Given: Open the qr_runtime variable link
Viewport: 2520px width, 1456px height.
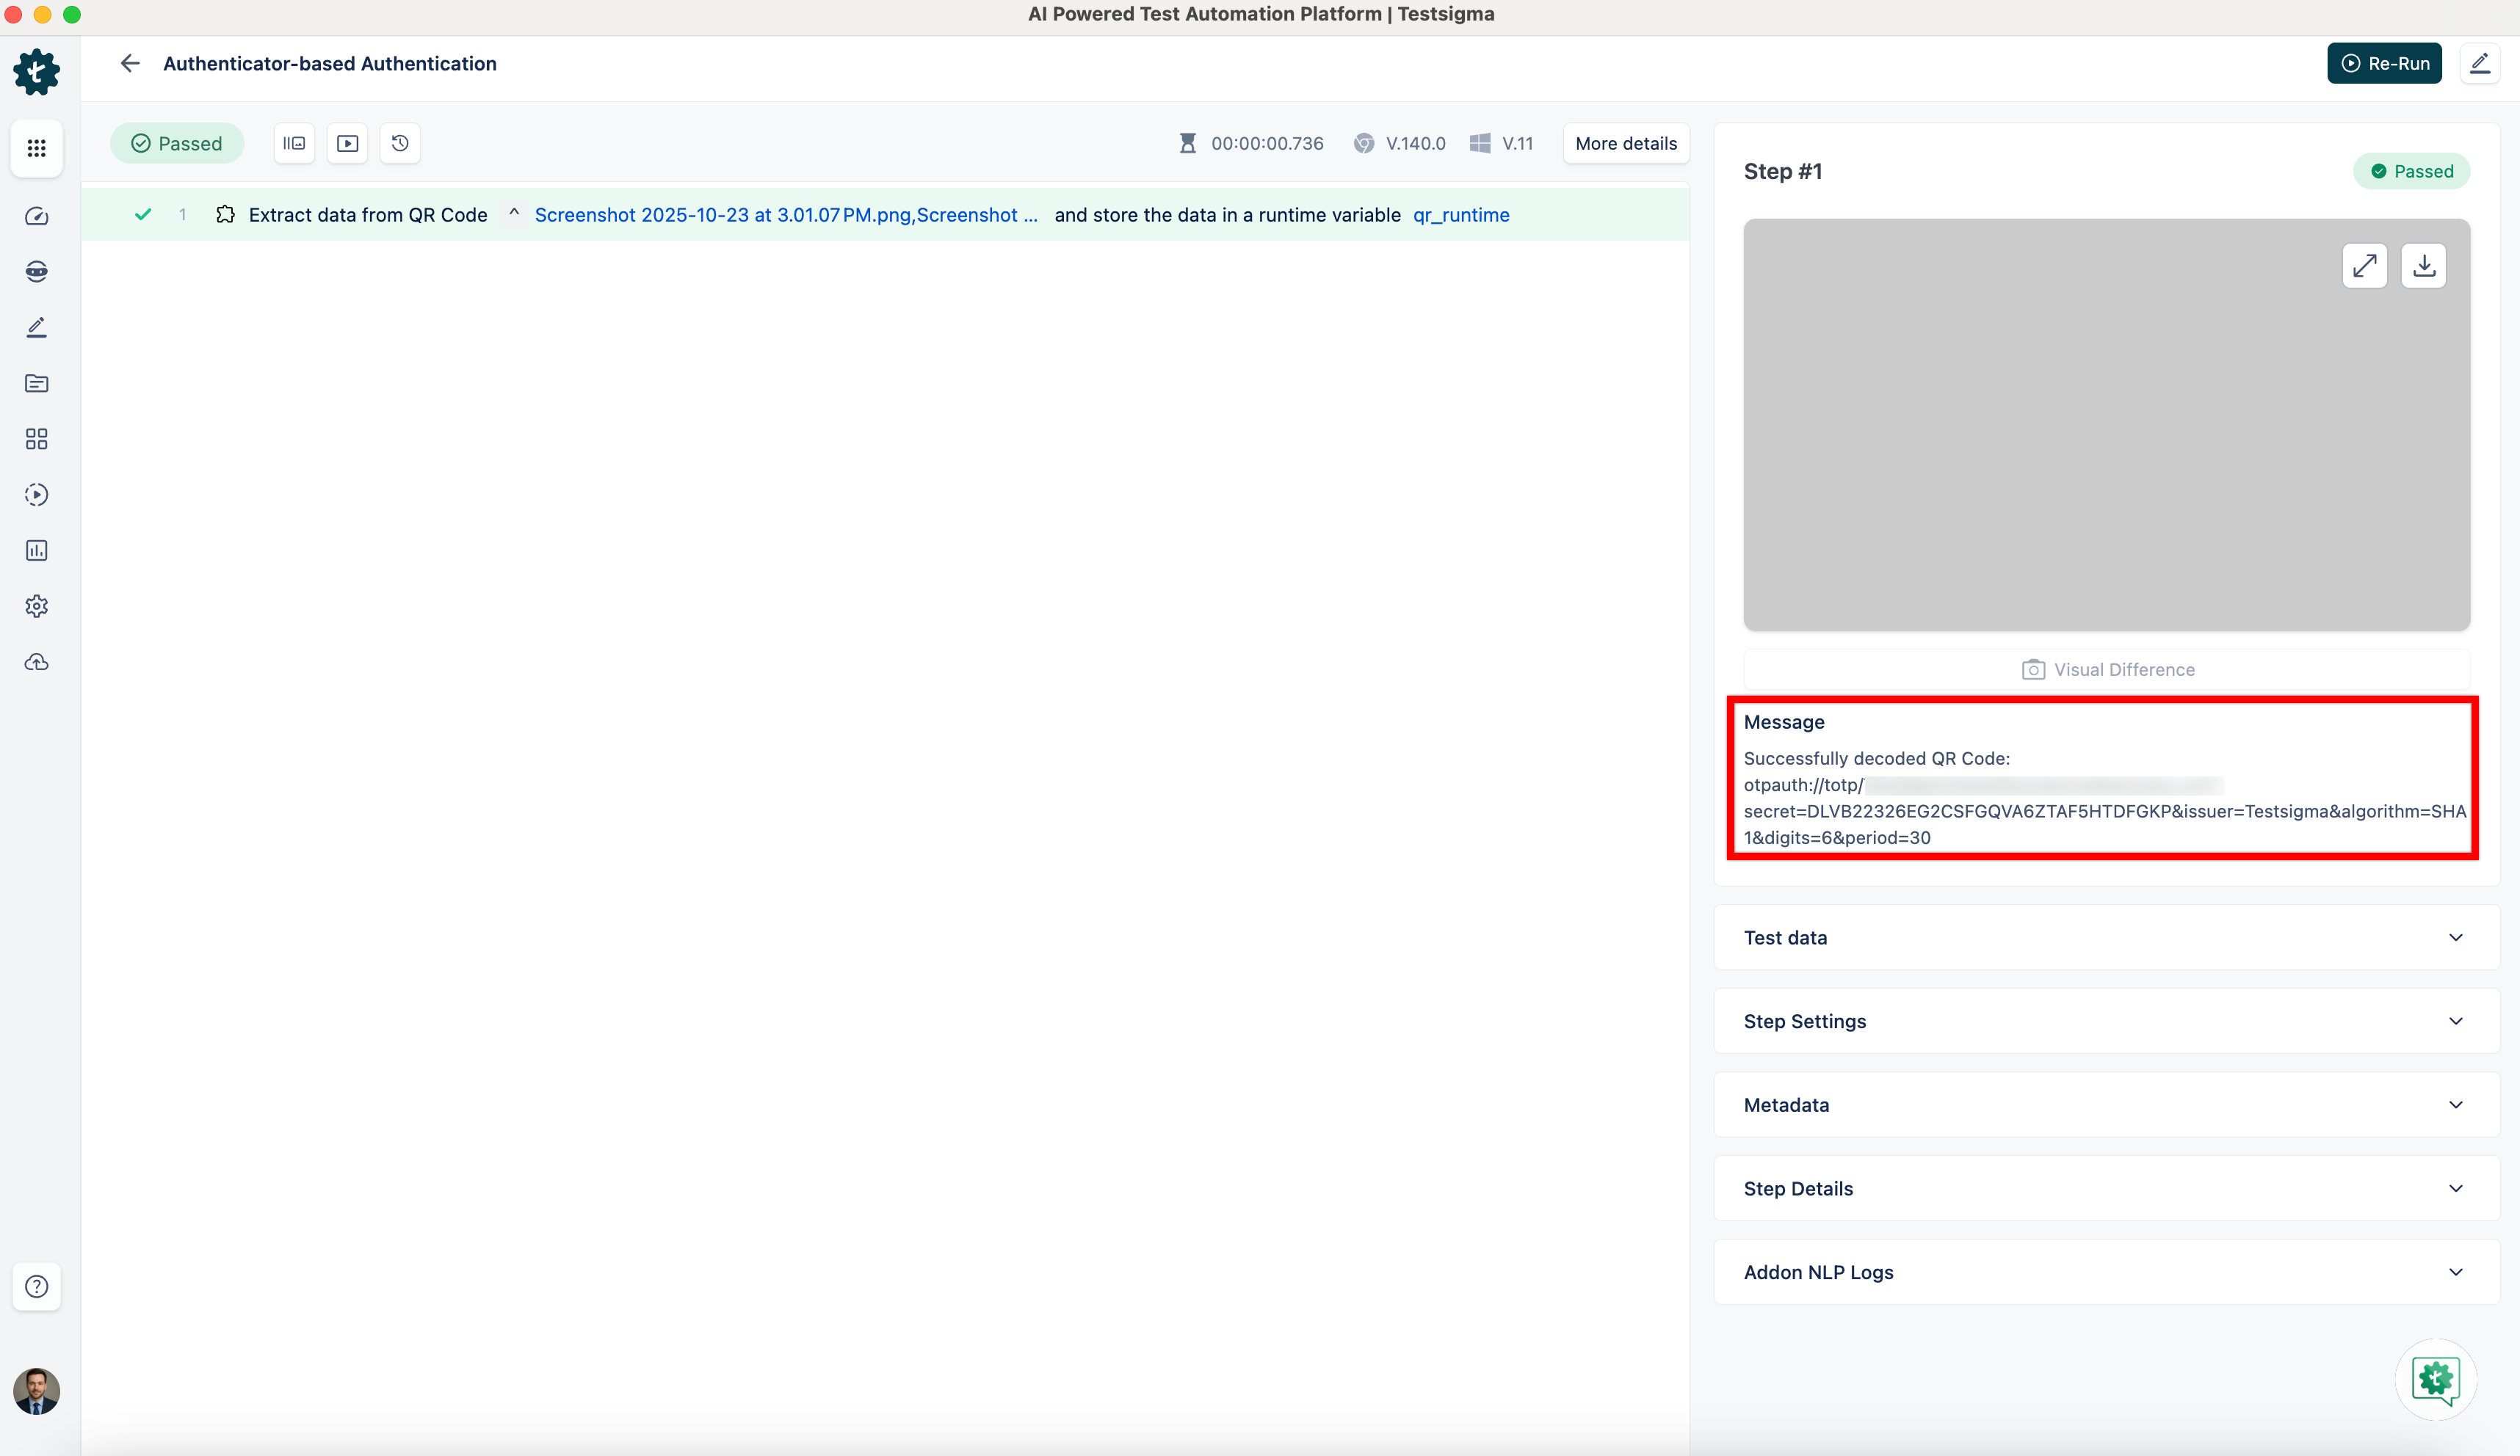Looking at the screenshot, I should point(1460,215).
